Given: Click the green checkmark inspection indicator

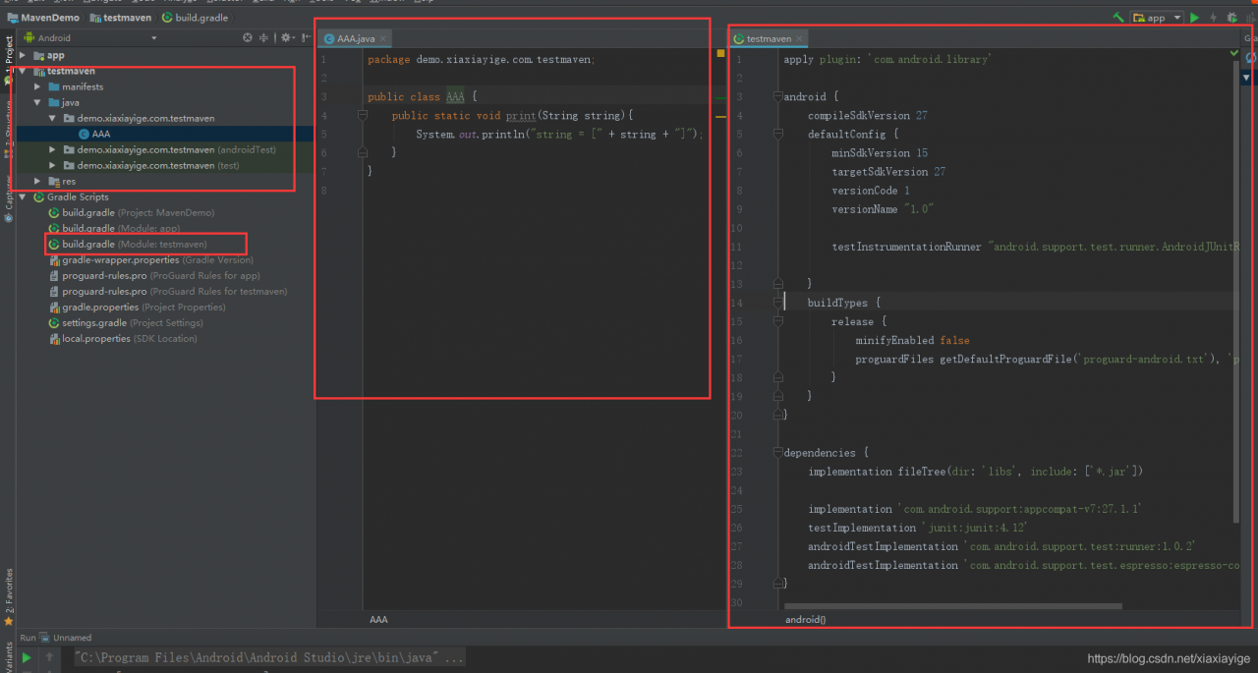Looking at the screenshot, I should pyautogui.click(x=1235, y=51).
